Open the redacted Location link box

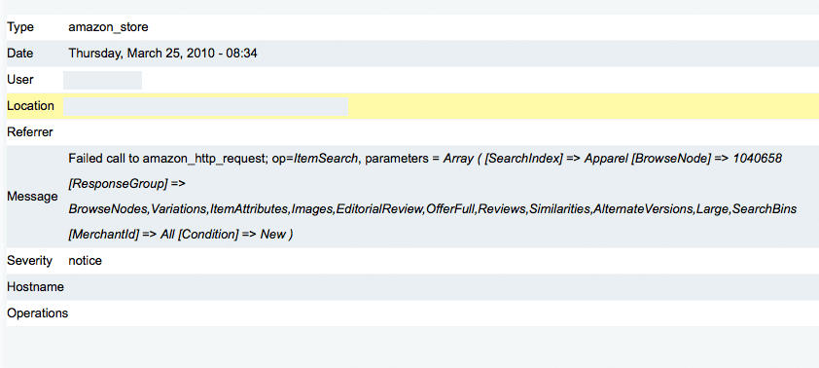click(x=205, y=106)
